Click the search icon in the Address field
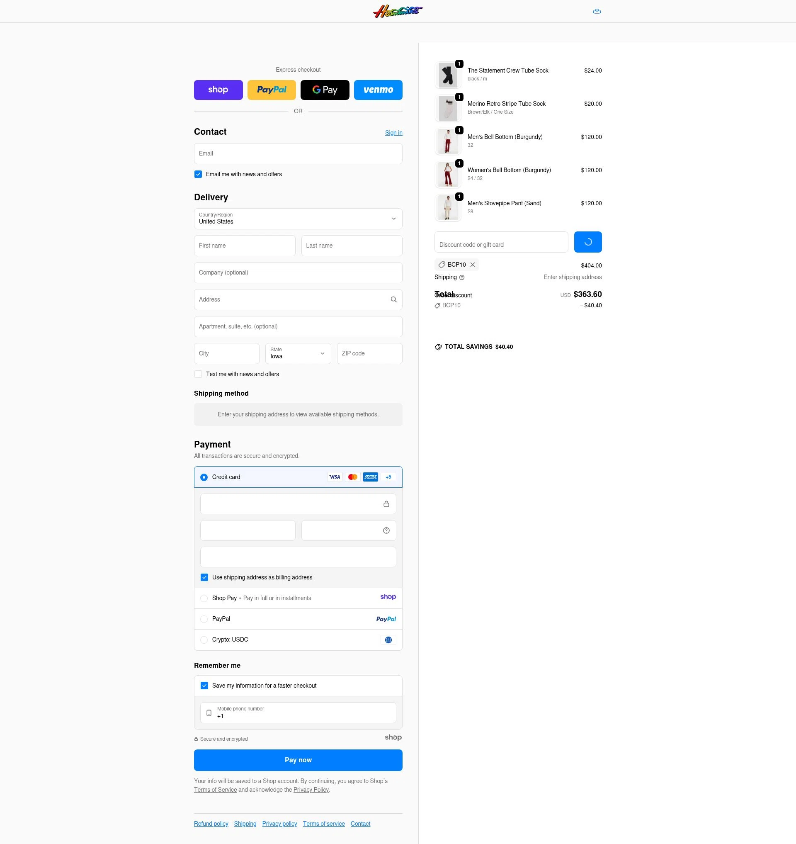Image resolution: width=796 pixels, height=844 pixels. [x=393, y=299]
